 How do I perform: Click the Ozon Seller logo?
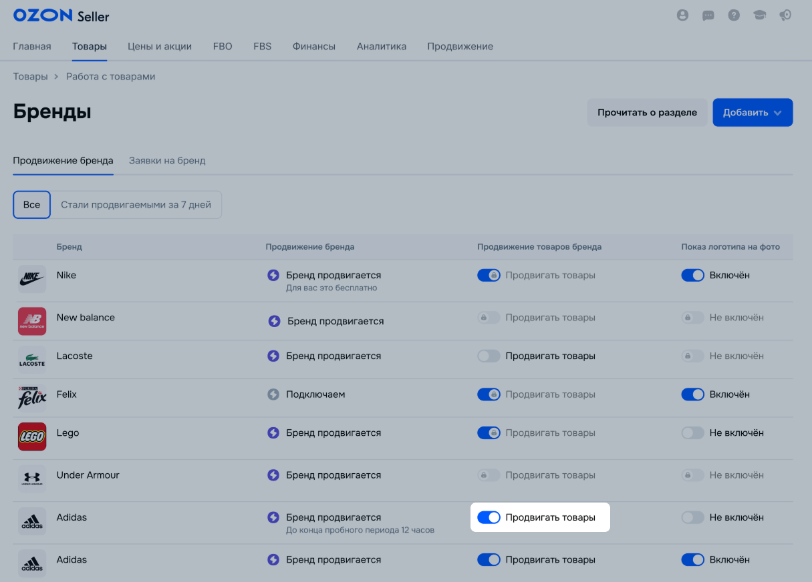[61, 16]
